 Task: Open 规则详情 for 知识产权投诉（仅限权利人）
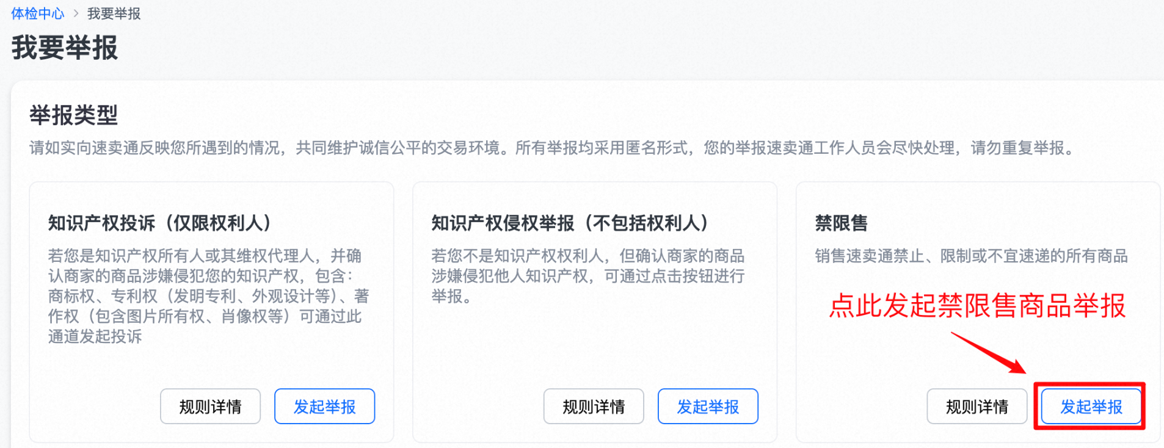click(x=210, y=406)
